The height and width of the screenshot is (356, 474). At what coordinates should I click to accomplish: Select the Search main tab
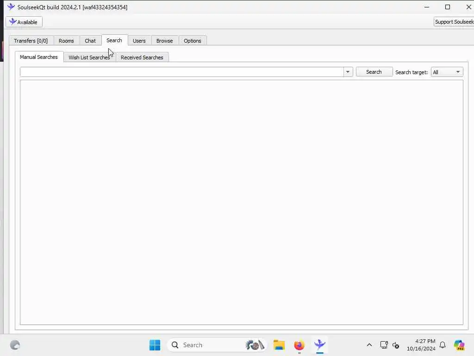[114, 40]
